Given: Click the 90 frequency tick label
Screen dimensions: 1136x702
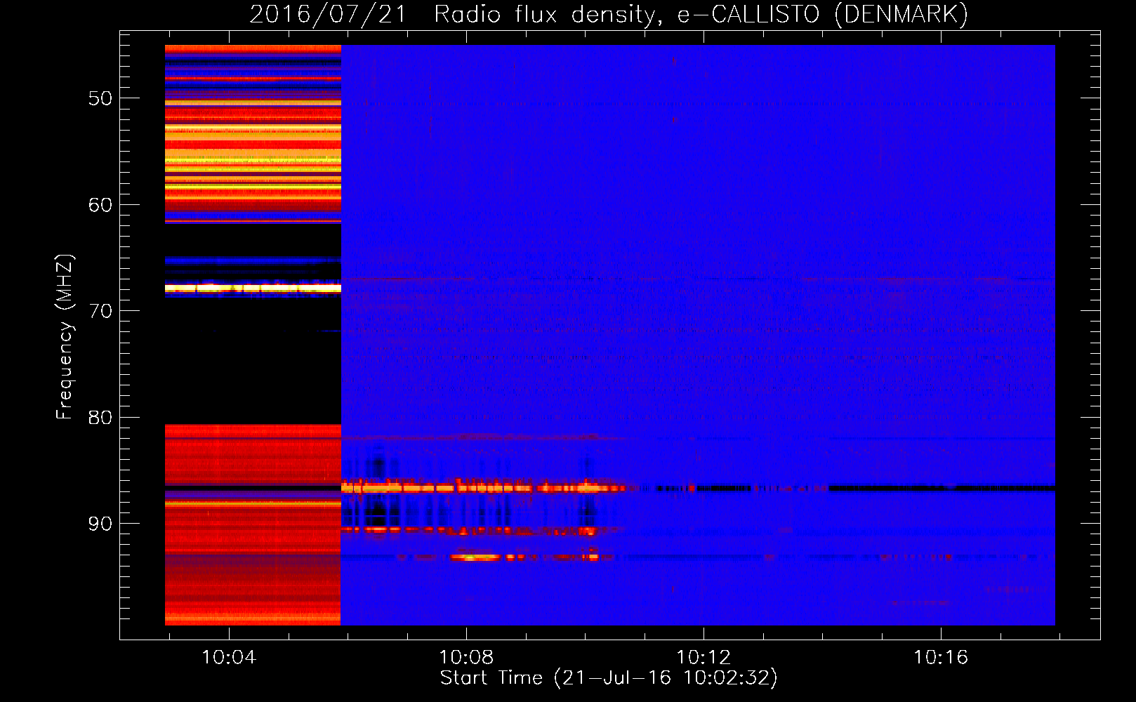Looking at the screenshot, I should pyautogui.click(x=100, y=524).
